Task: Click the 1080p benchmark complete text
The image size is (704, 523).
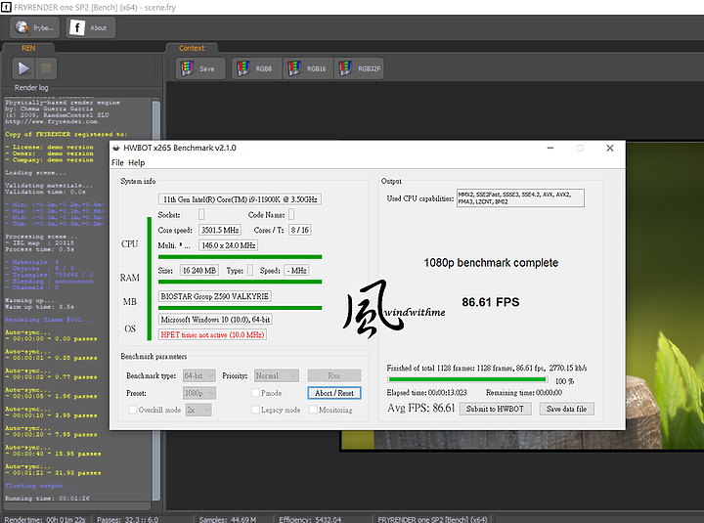Action: [x=491, y=263]
